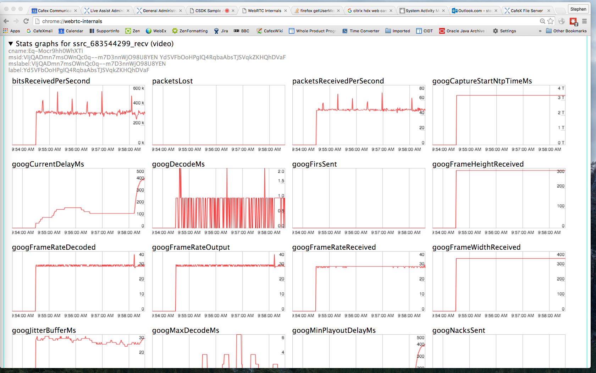The height and width of the screenshot is (373, 596).
Task: Open a new tab with the blank tab button
Action: tap(560, 11)
